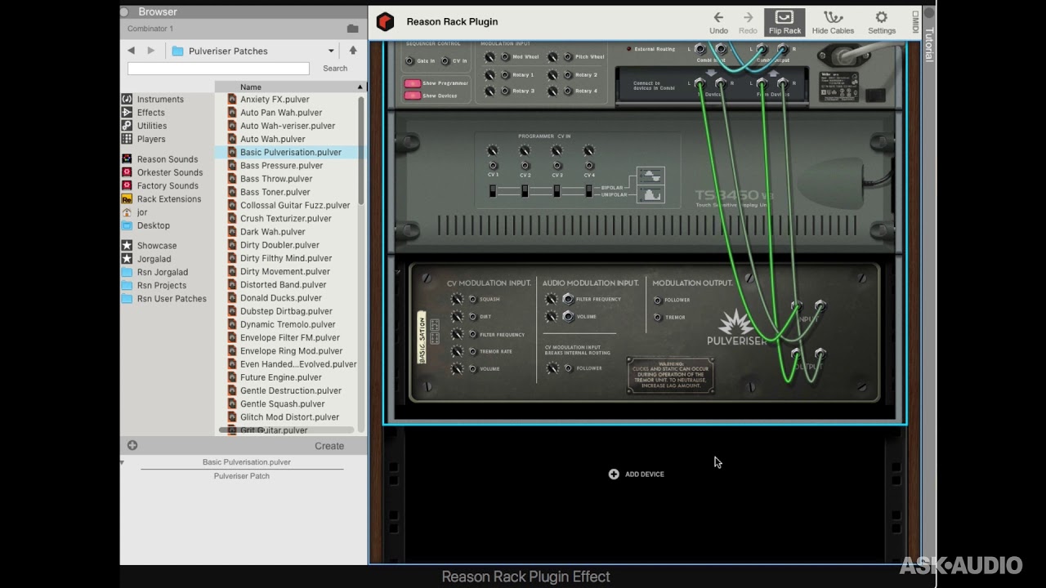Go up one folder level
The image size is (1046, 588).
pyautogui.click(x=353, y=51)
